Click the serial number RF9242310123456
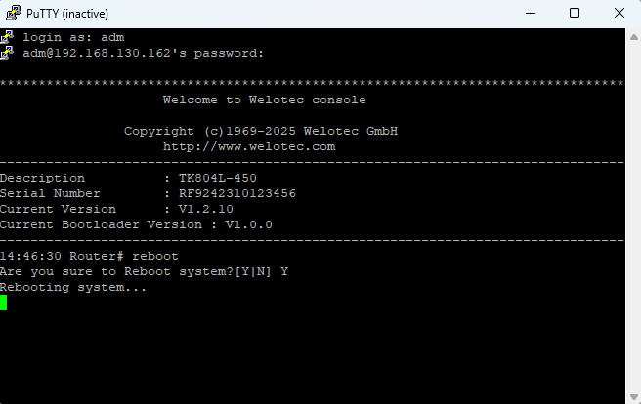The height and width of the screenshot is (404, 641). pyautogui.click(x=237, y=193)
